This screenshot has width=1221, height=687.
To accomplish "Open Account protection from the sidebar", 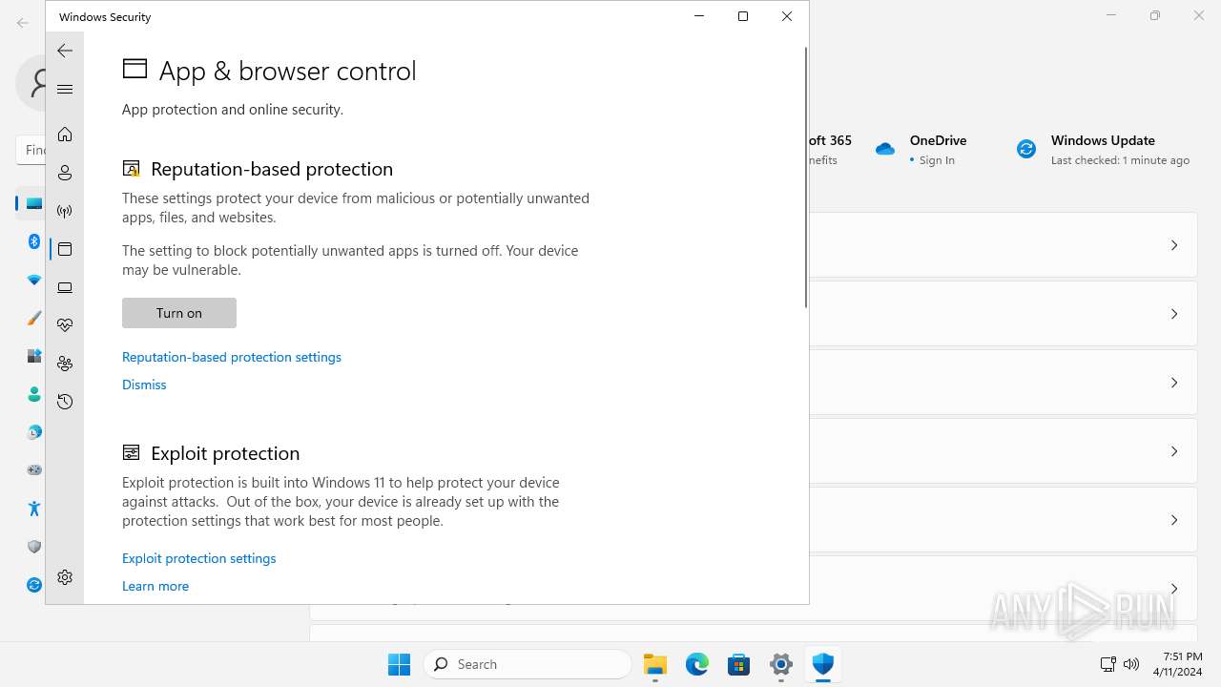I will tap(65, 173).
